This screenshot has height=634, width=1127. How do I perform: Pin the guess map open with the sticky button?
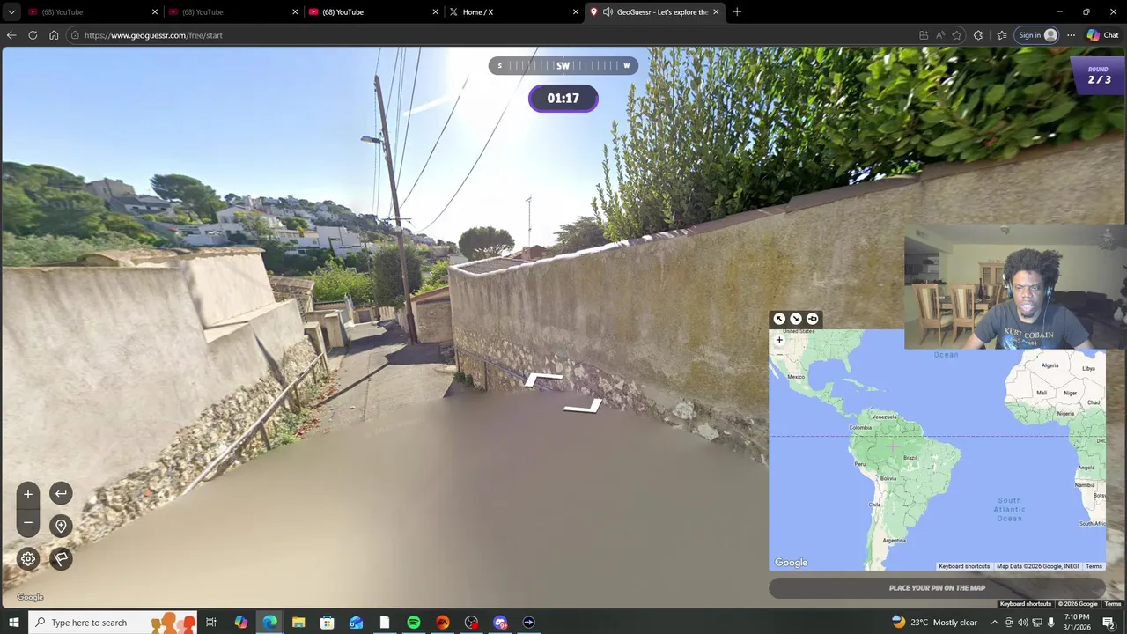point(812,319)
